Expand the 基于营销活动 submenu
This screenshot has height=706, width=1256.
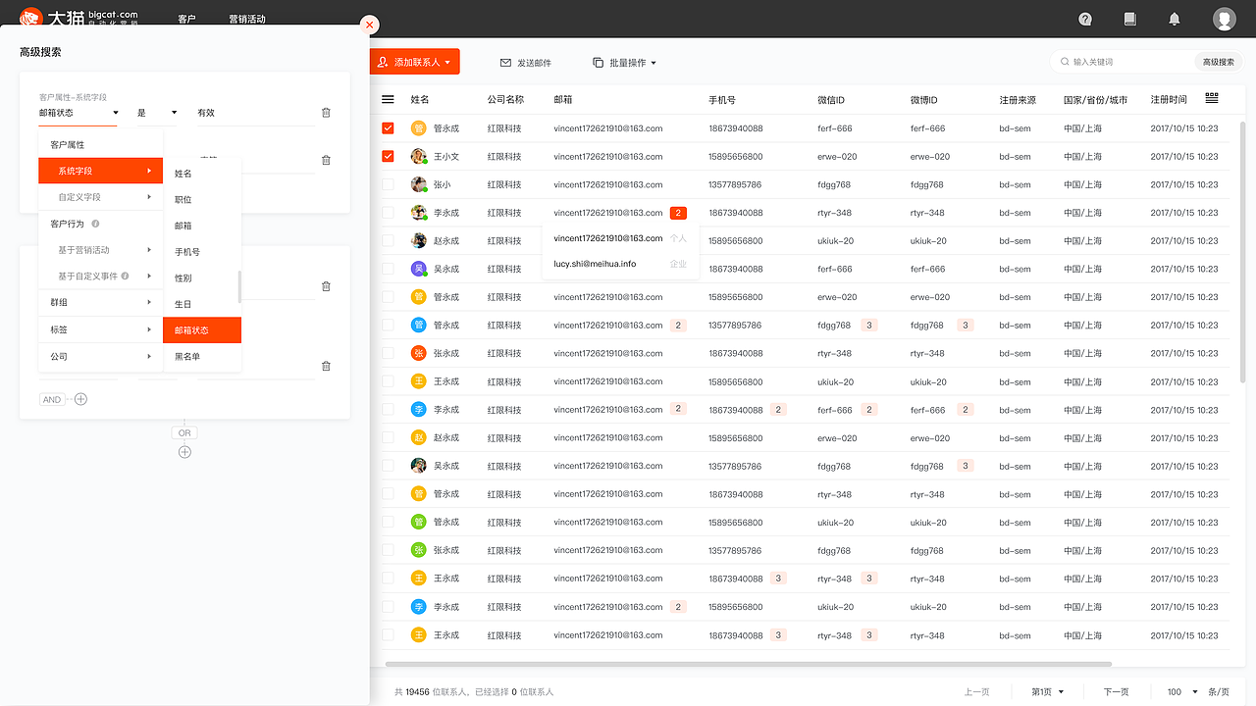point(100,250)
